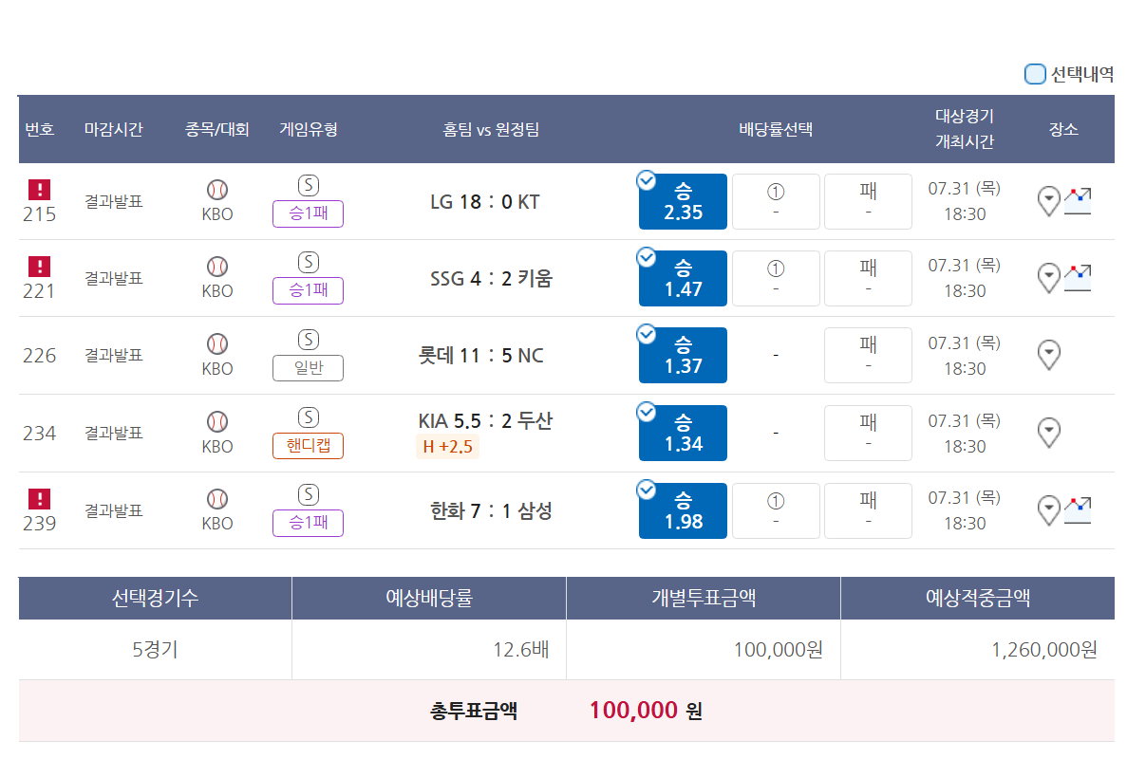Click the H +2.5 handicap badge
This screenshot has height=759, width=1127.
[x=447, y=447]
